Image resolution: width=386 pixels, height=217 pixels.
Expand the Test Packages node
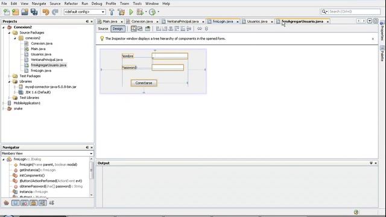9,76
